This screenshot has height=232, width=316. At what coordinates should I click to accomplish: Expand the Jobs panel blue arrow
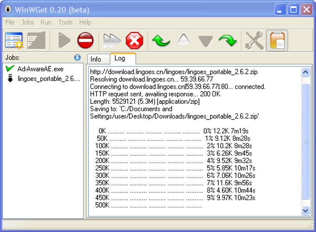[x=78, y=58]
